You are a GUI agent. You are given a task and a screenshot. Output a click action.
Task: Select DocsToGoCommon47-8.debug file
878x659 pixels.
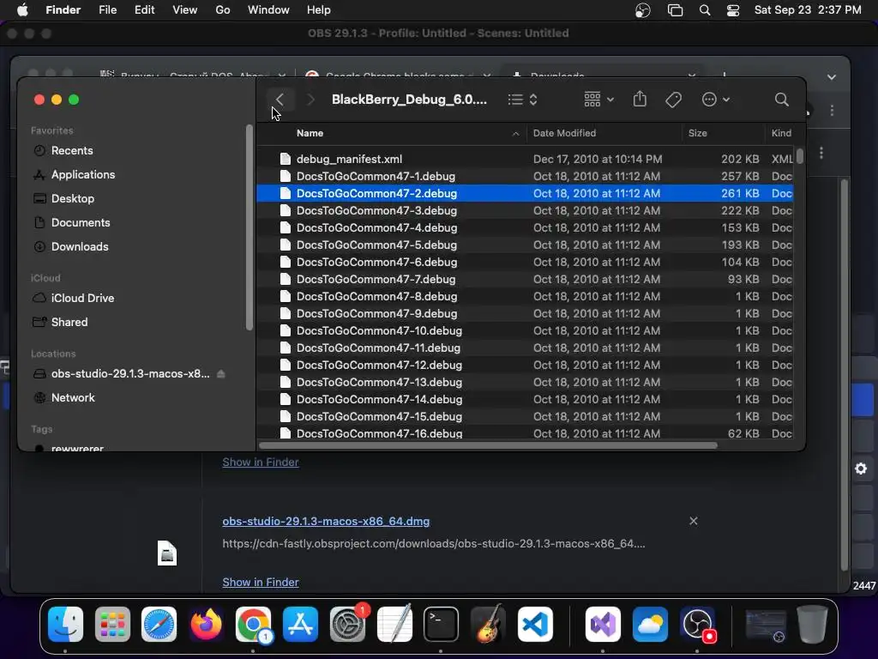coord(525,296)
